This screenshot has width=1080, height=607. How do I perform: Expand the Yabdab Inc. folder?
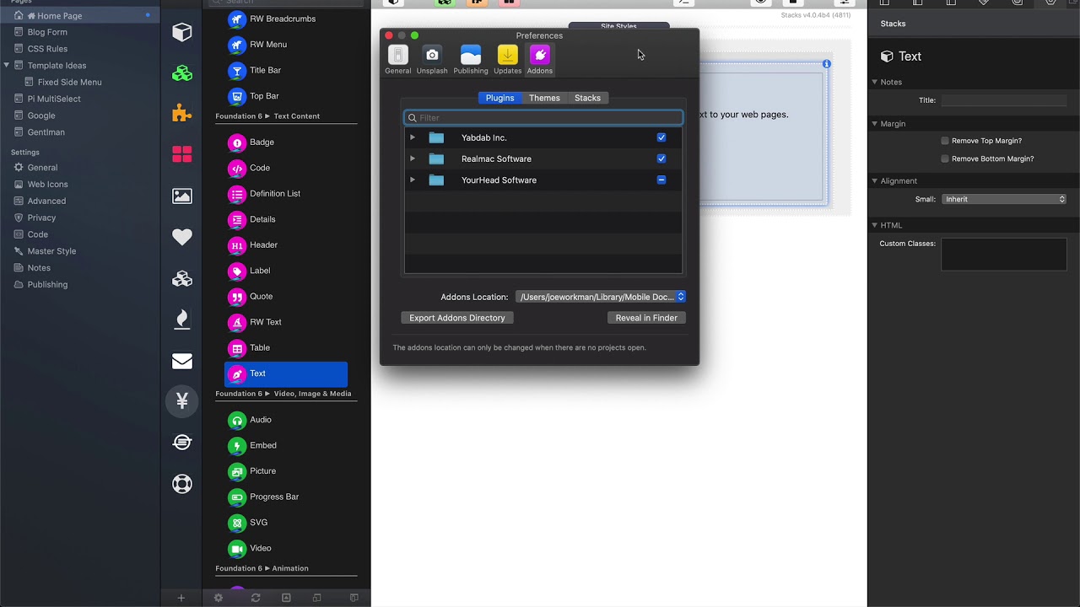[413, 137]
